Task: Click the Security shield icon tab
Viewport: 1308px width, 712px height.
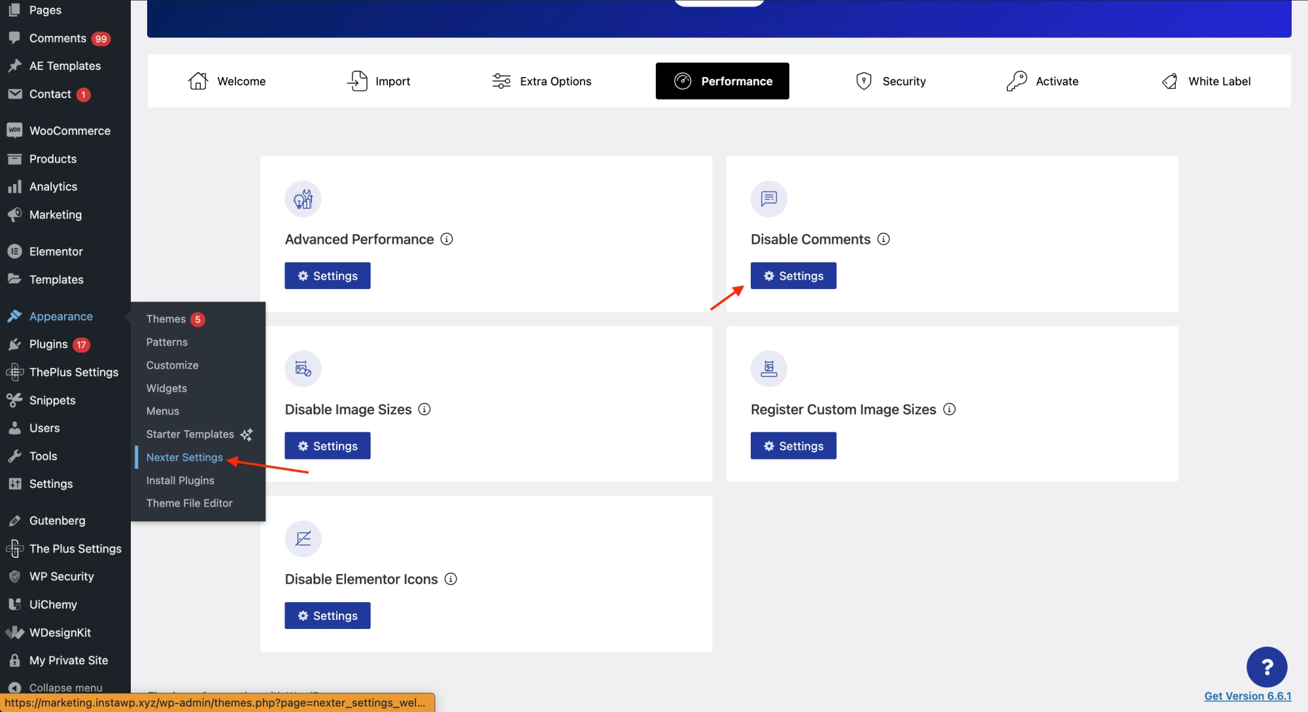Action: point(863,80)
